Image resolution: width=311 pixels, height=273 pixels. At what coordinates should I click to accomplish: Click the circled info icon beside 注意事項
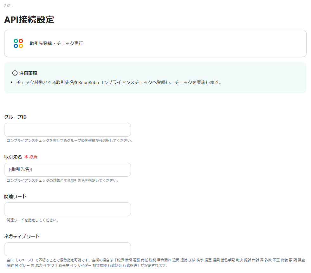(15, 73)
